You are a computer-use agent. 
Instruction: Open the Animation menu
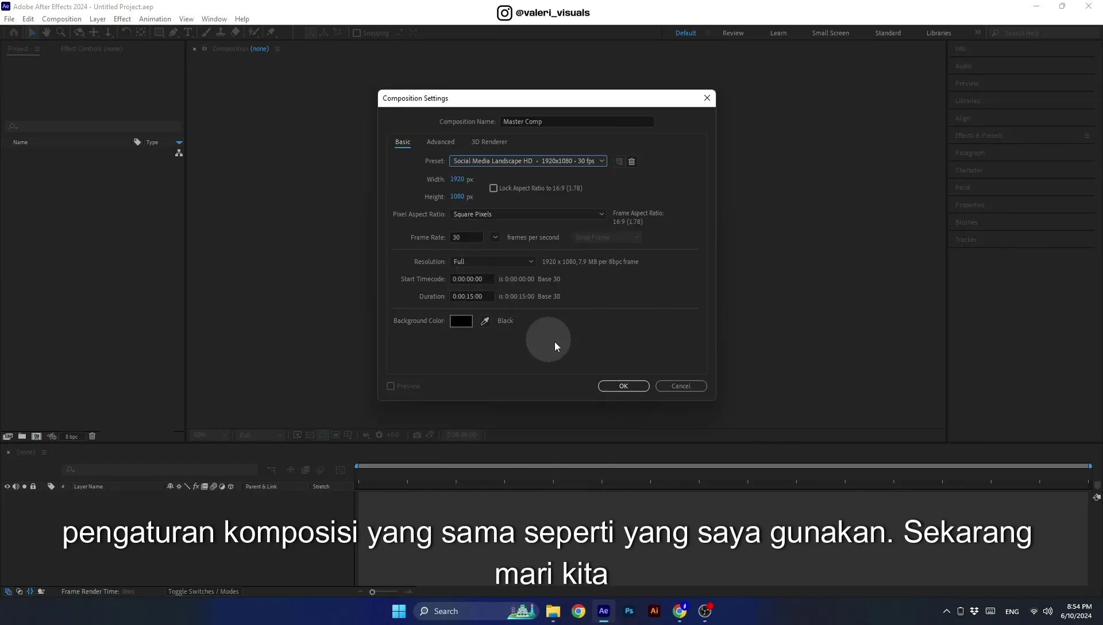click(x=155, y=19)
